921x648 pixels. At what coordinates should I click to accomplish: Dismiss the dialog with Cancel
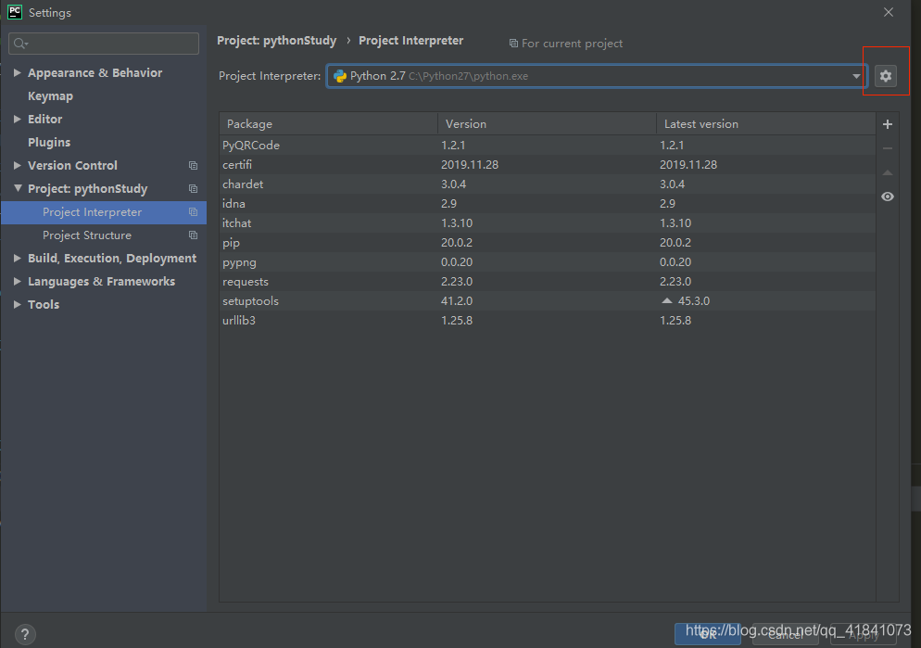point(785,634)
